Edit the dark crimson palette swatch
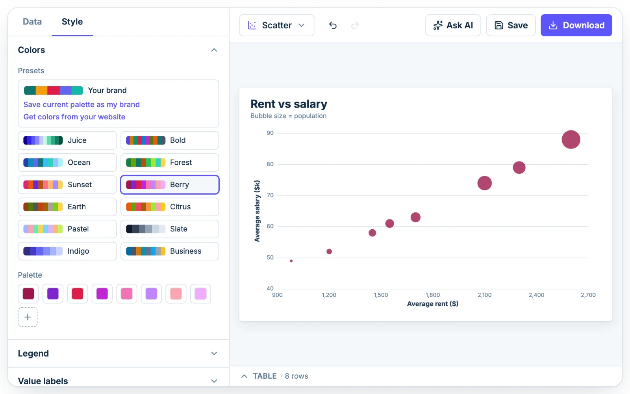Viewport: 630px width, 394px height. click(x=28, y=294)
